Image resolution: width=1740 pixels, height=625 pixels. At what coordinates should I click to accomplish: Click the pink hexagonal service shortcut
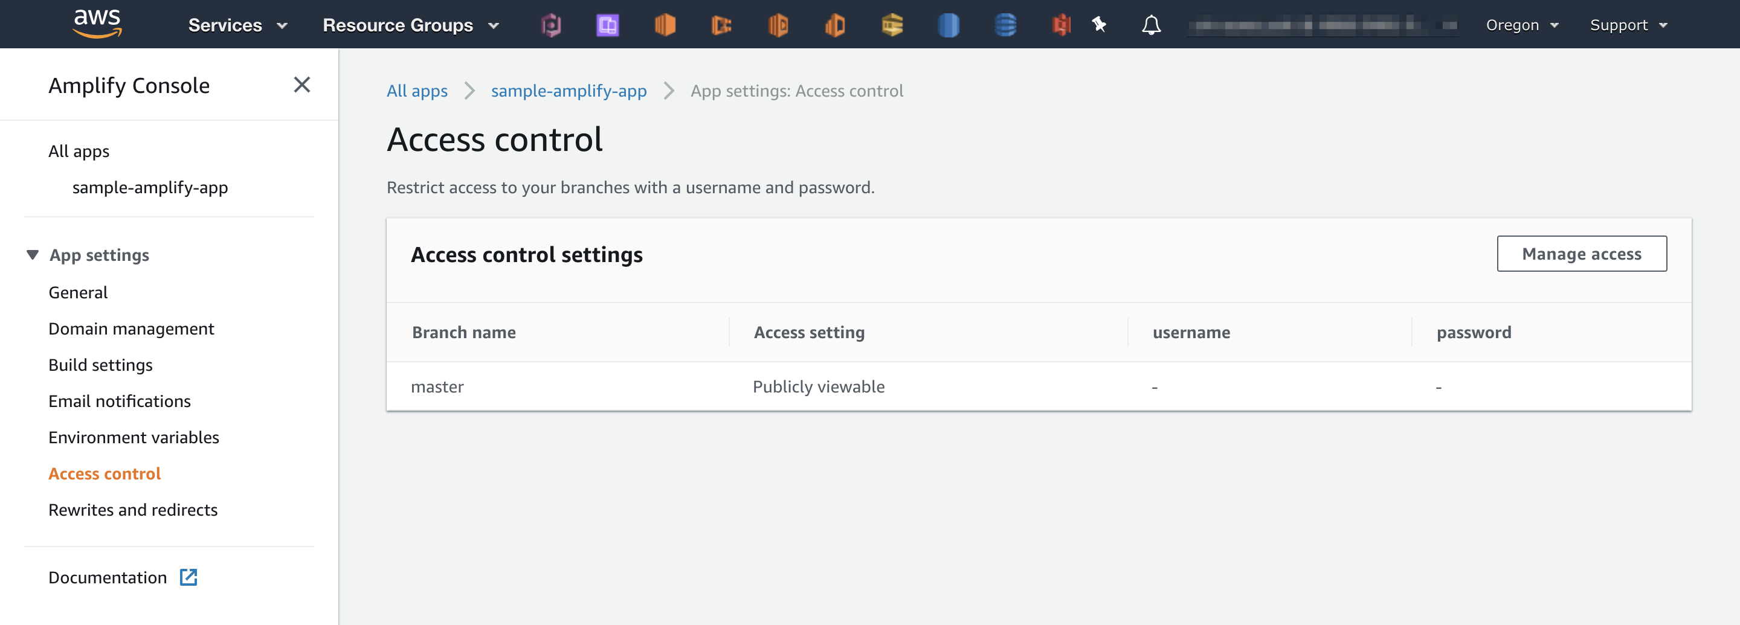coord(550,24)
